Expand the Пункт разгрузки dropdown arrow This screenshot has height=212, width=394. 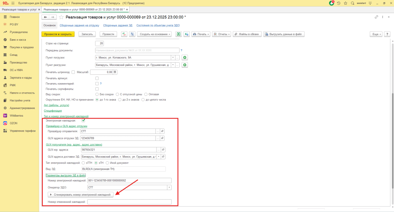[173, 65]
